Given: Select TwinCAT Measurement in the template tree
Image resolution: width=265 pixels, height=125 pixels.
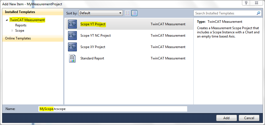Looking at the screenshot, I should [x=27, y=20].
